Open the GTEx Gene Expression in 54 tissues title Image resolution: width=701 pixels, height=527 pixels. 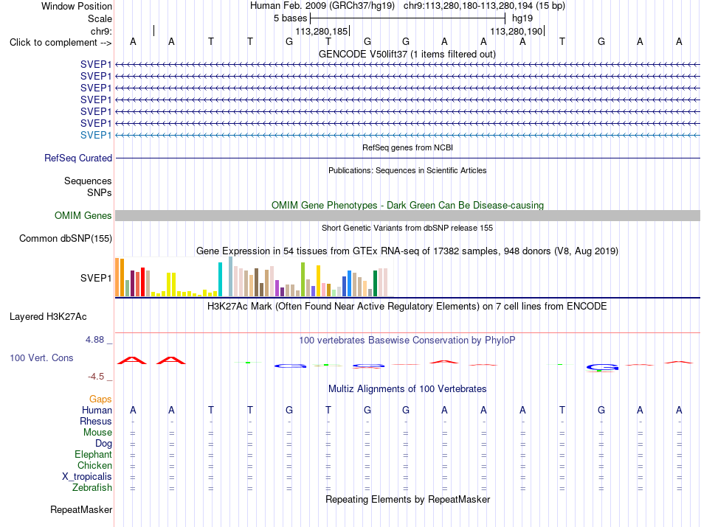[x=407, y=251]
